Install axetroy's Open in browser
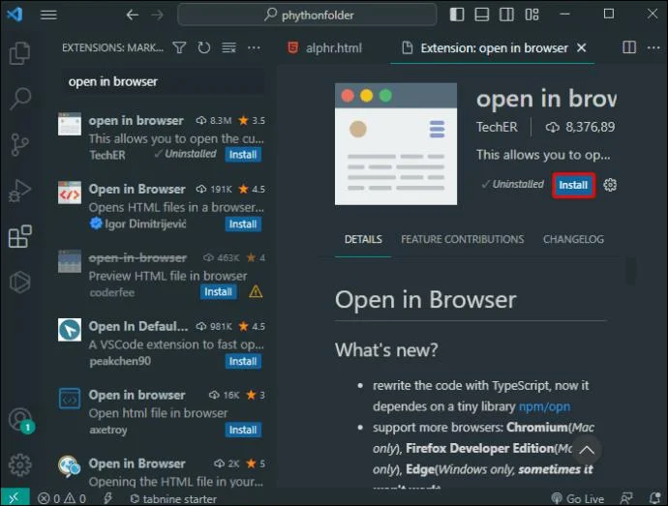This screenshot has width=668, height=506. (243, 430)
